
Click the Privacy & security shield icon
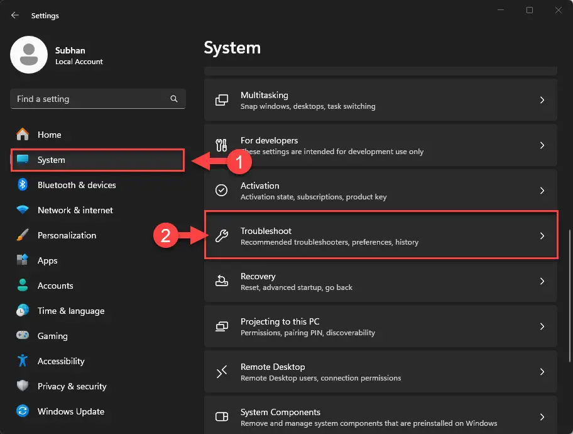[x=23, y=386]
